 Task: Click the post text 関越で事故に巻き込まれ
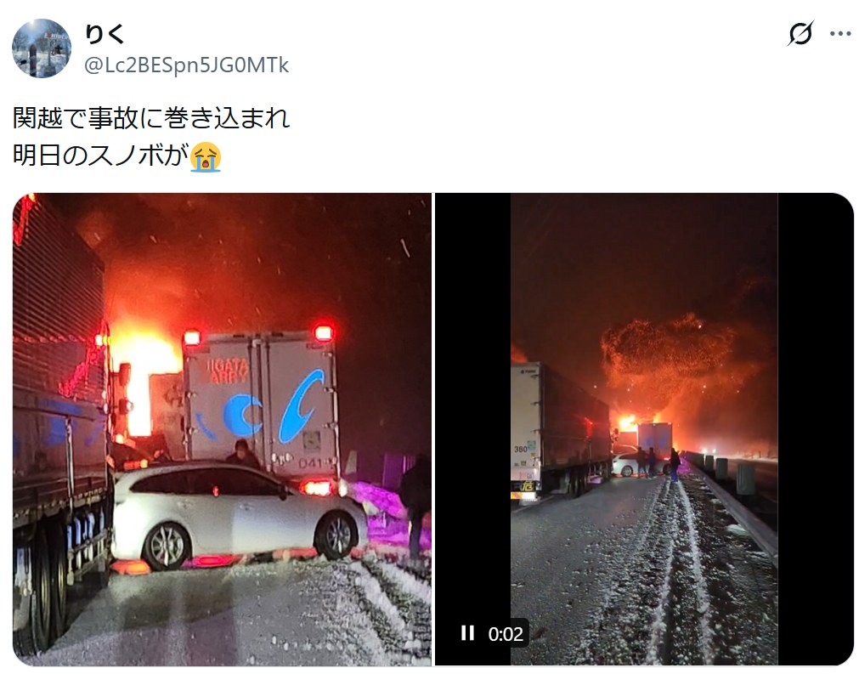(151, 118)
